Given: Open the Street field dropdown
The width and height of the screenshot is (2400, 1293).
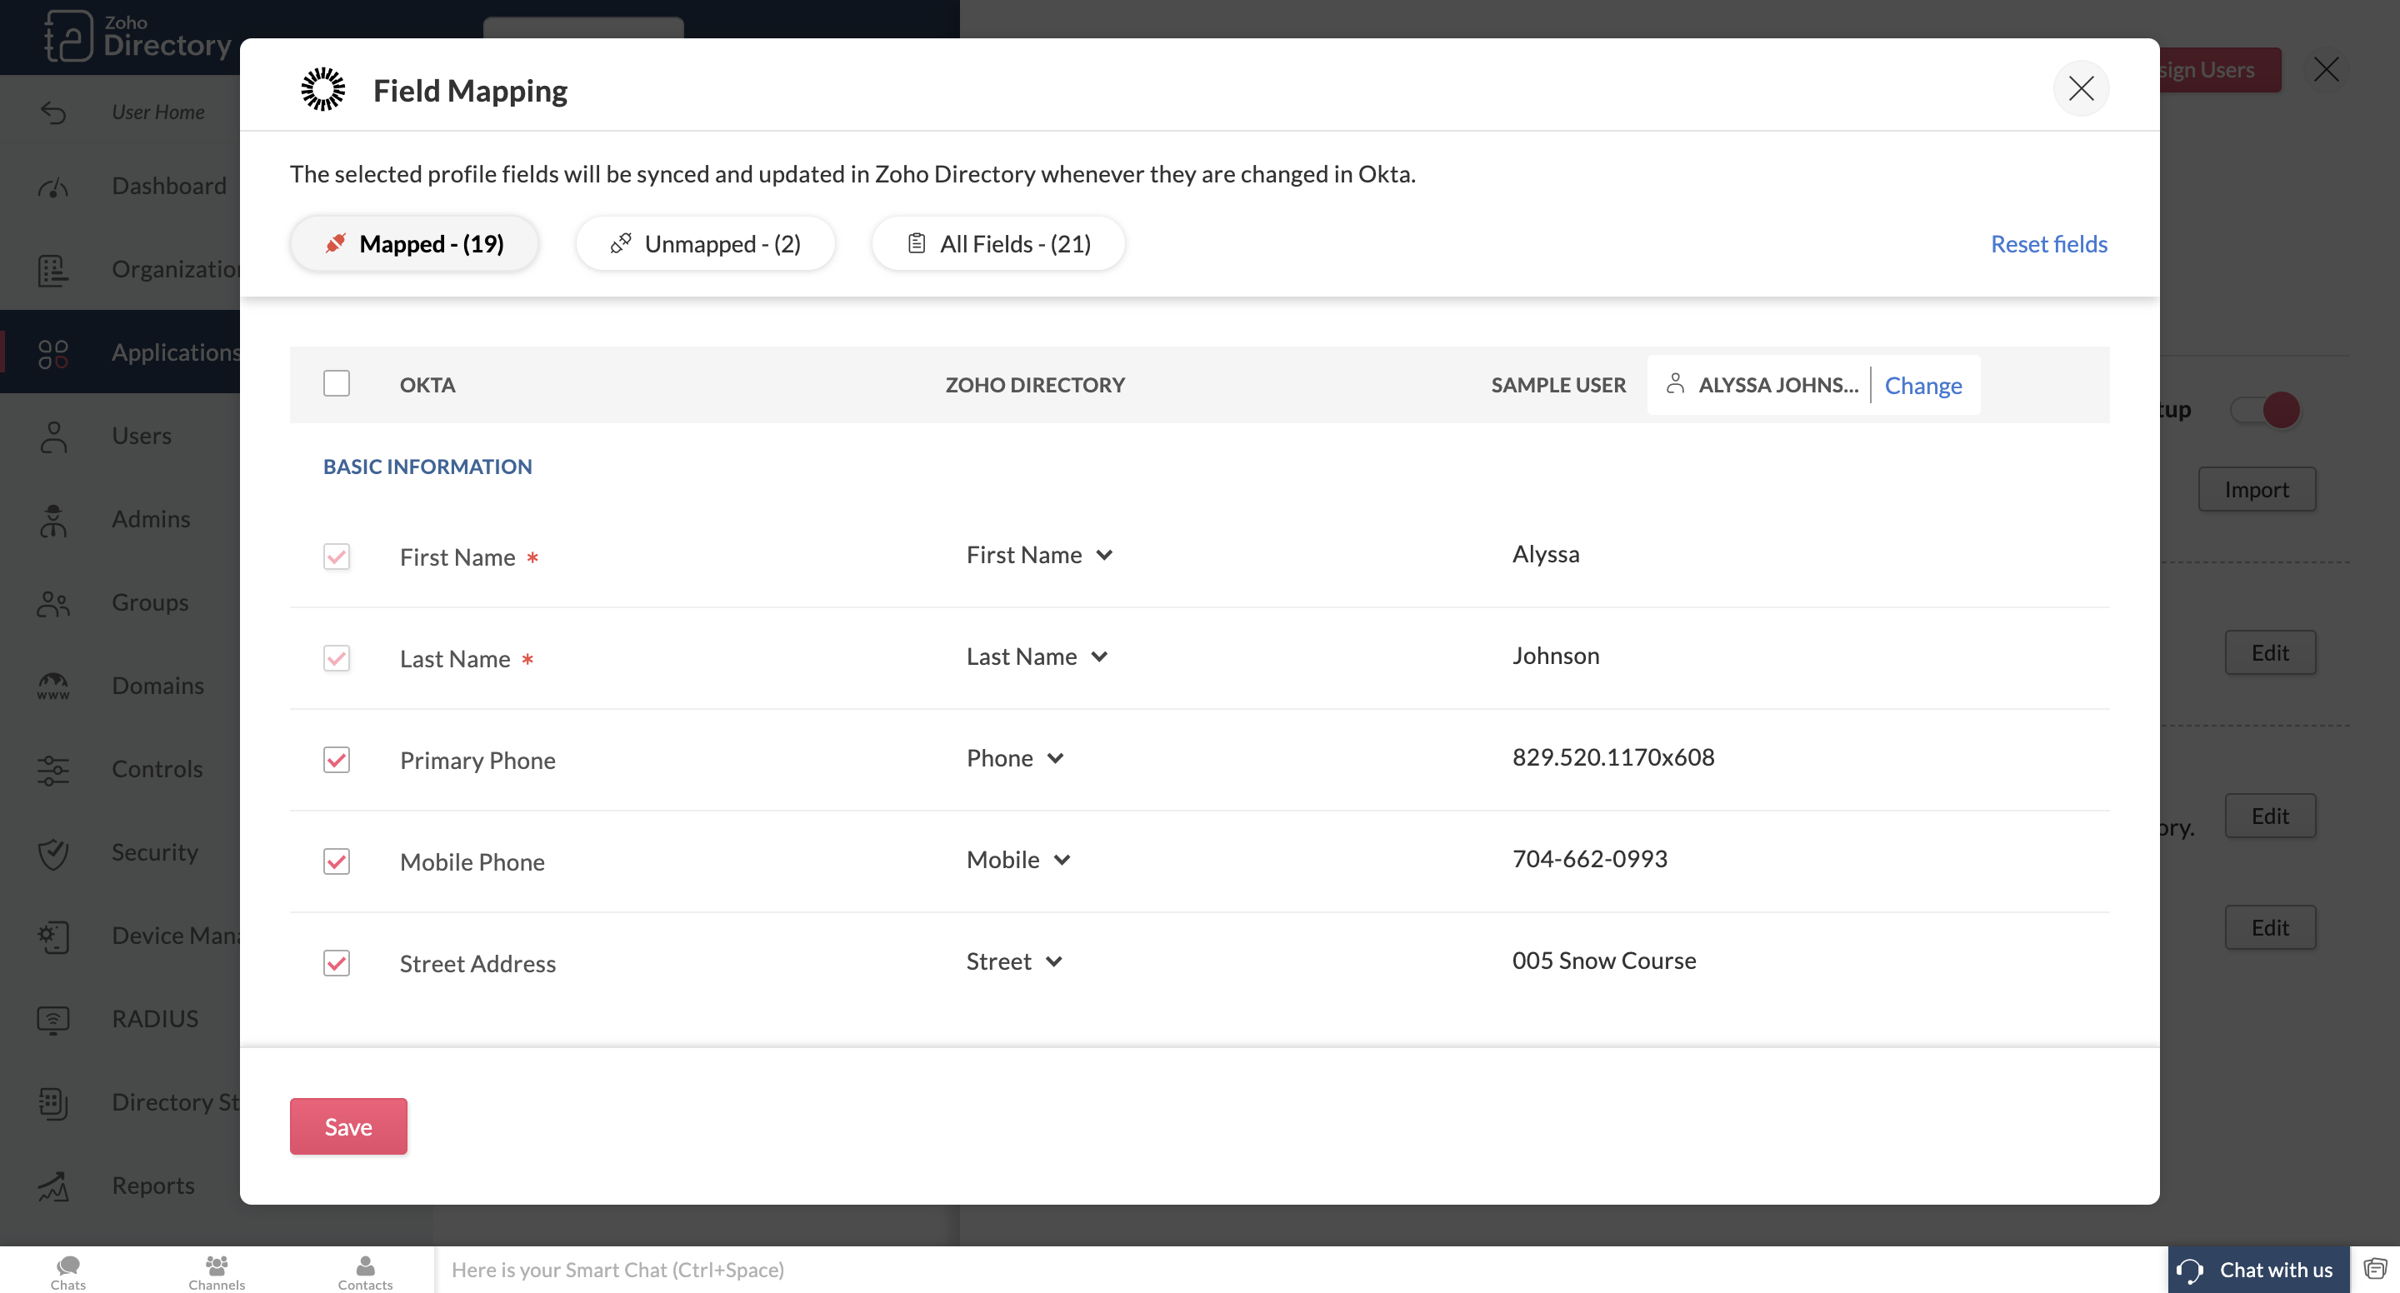Looking at the screenshot, I should tap(1013, 961).
